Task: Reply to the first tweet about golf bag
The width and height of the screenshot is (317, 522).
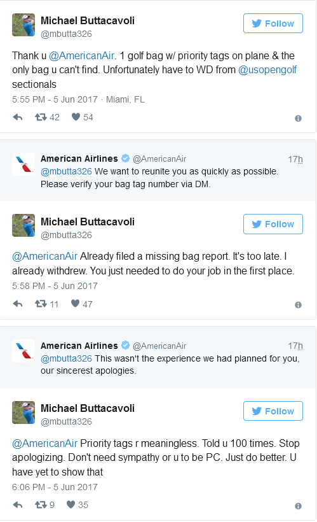Action: click(x=18, y=117)
